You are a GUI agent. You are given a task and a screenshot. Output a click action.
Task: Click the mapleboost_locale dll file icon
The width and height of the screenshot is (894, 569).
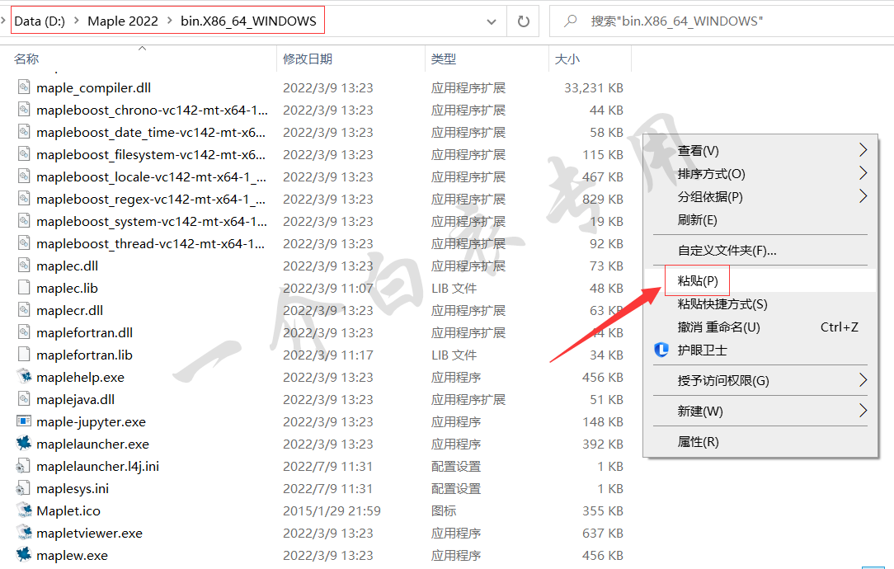(24, 176)
